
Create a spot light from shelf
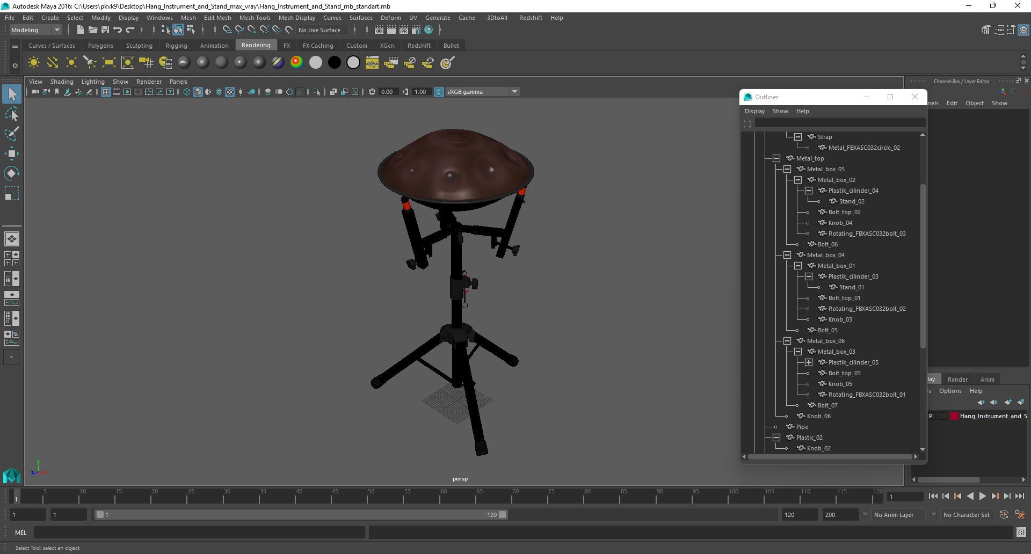(x=90, y=63)
